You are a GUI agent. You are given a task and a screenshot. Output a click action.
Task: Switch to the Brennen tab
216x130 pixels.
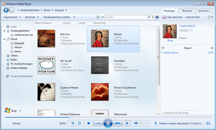coord(187,11)
